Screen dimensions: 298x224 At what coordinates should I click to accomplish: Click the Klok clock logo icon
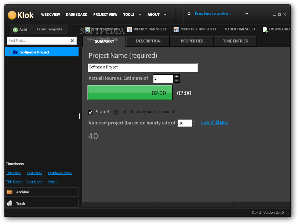click(x=12, y=15)
